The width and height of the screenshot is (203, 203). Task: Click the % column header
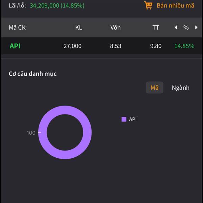point(186,28)
